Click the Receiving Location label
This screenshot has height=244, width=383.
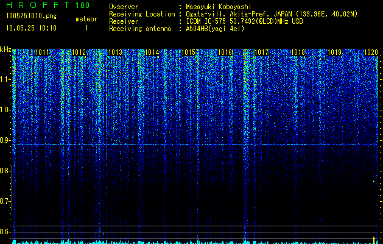click(x=142, y=14)
